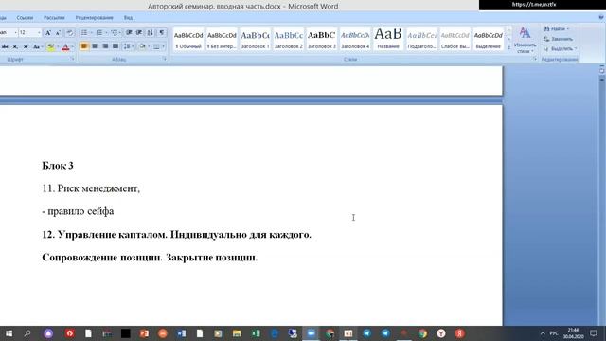
Task: Apply strikethrough formatting
Action: (5, 46)
